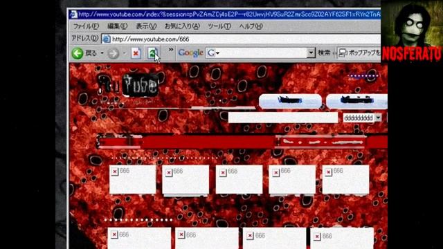443x249 pixels.
Task: Click the third broken 666 thumbnail top row
Action: tap(239, 180)
